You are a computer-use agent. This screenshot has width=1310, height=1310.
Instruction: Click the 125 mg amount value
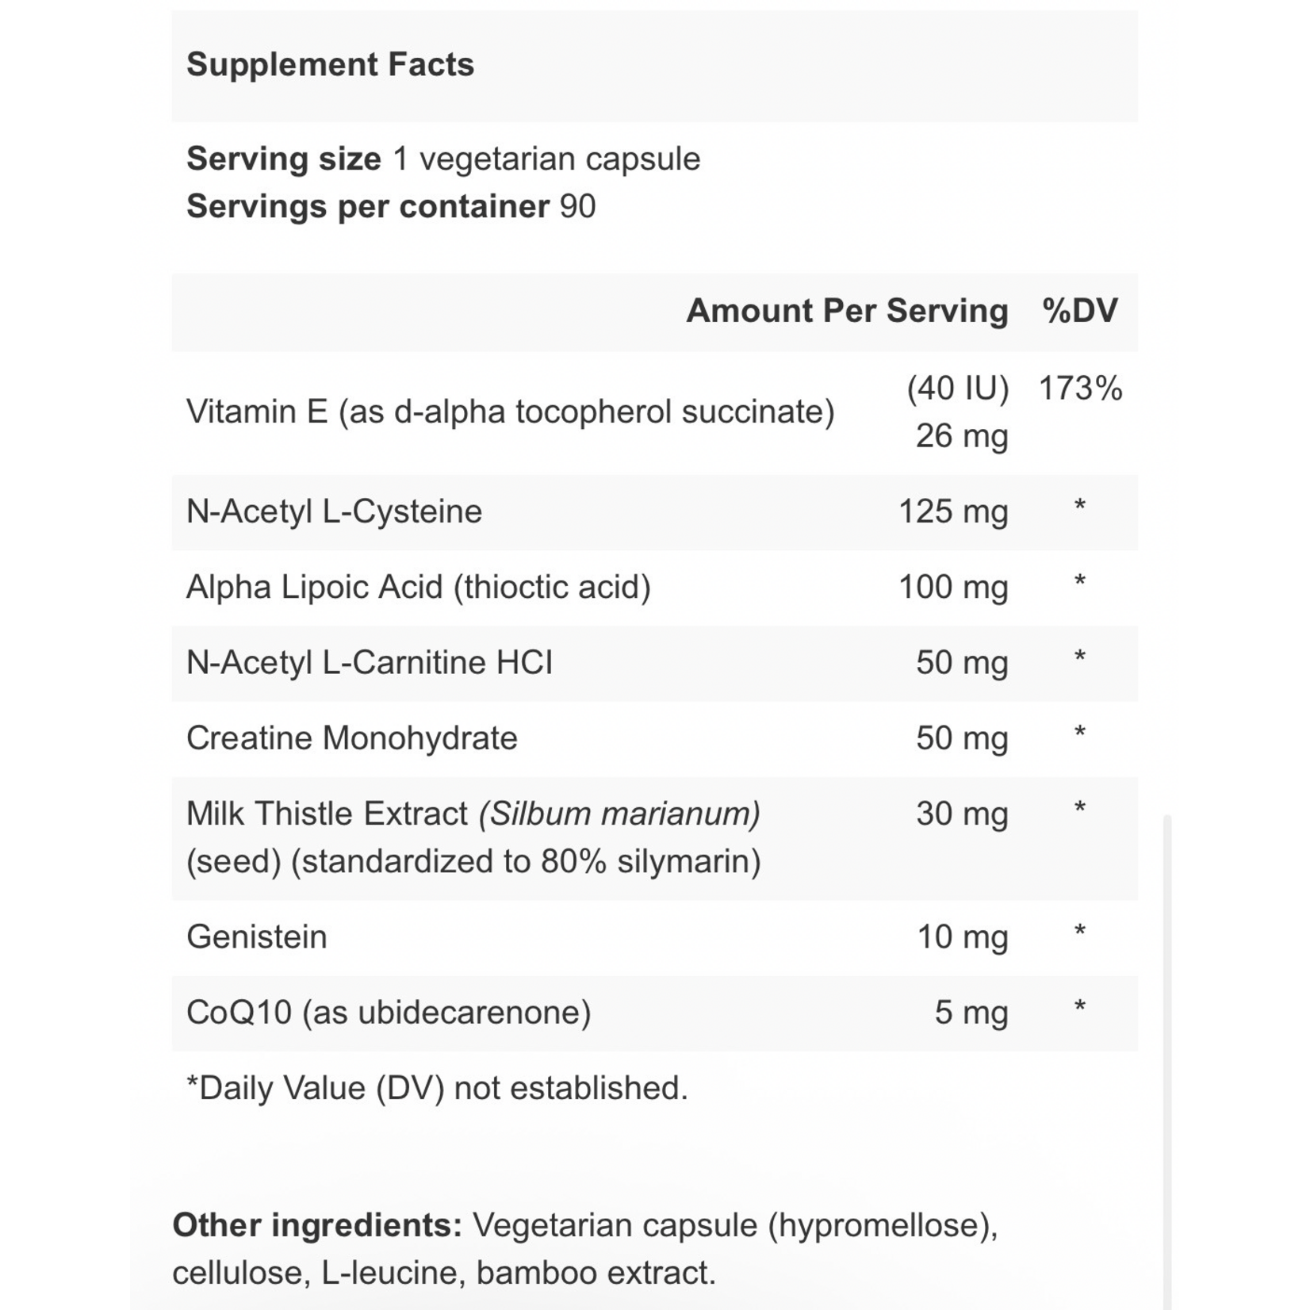coord(953,511)
